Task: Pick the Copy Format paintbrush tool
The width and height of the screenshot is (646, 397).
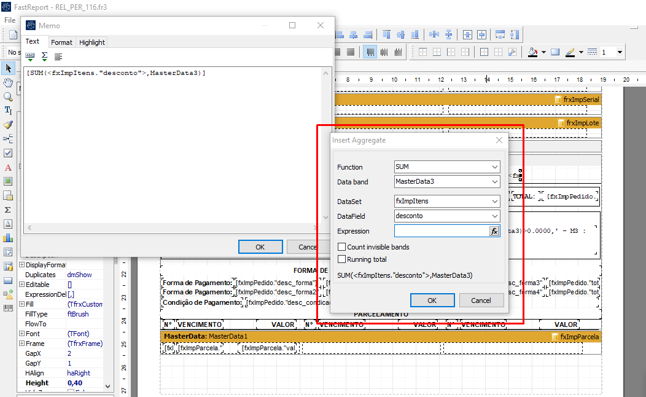Action: point(8,125)
